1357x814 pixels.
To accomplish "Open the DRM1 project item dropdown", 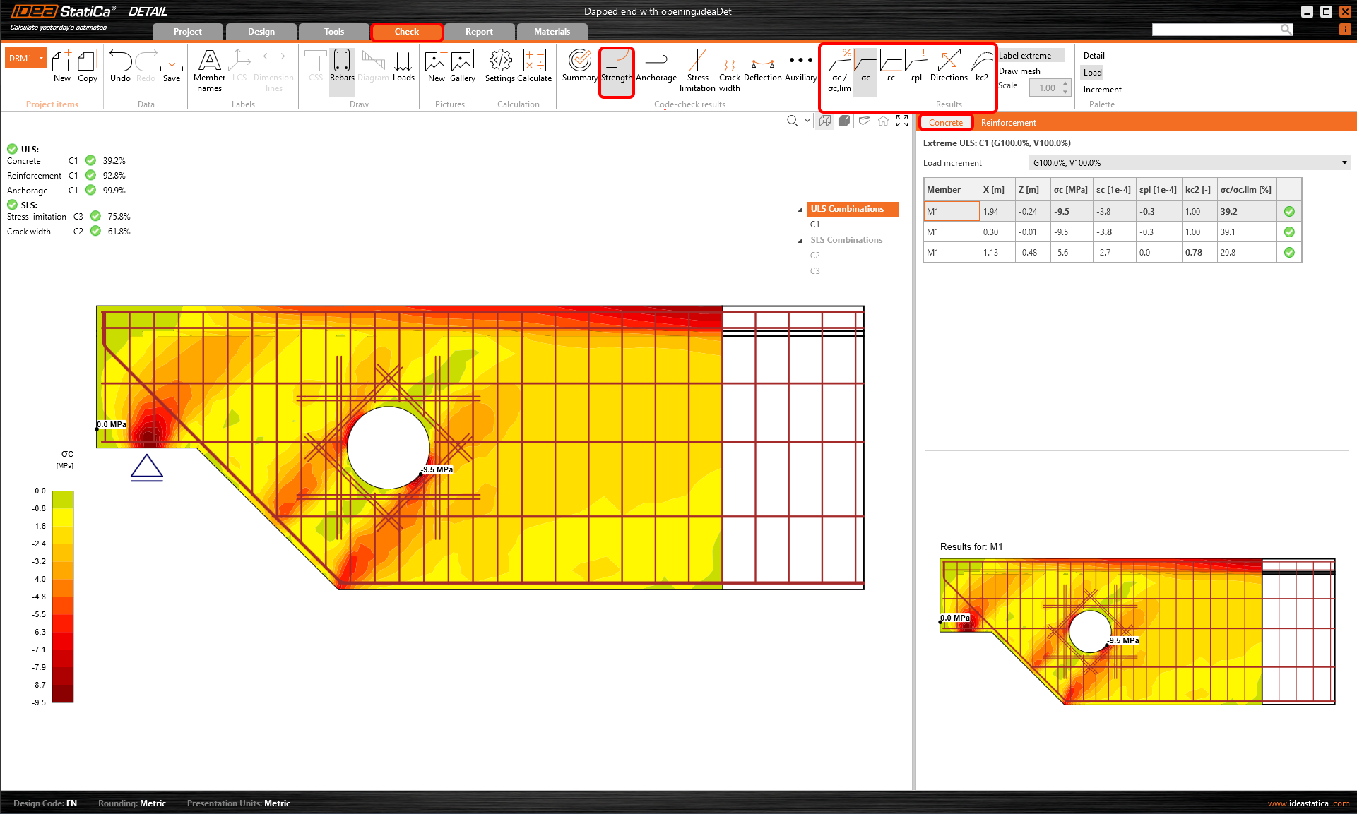I will (x=42, y=58).
